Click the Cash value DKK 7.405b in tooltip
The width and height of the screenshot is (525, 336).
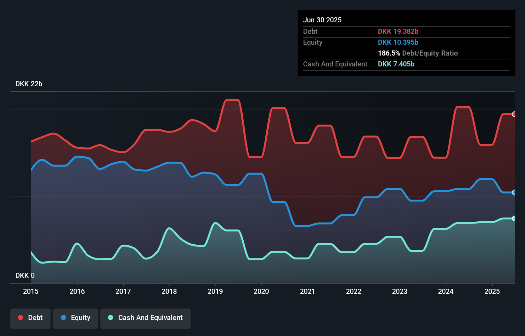point(396,64)
